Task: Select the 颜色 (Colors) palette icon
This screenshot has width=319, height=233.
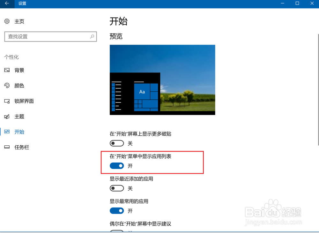Action: tap(7, 85)
